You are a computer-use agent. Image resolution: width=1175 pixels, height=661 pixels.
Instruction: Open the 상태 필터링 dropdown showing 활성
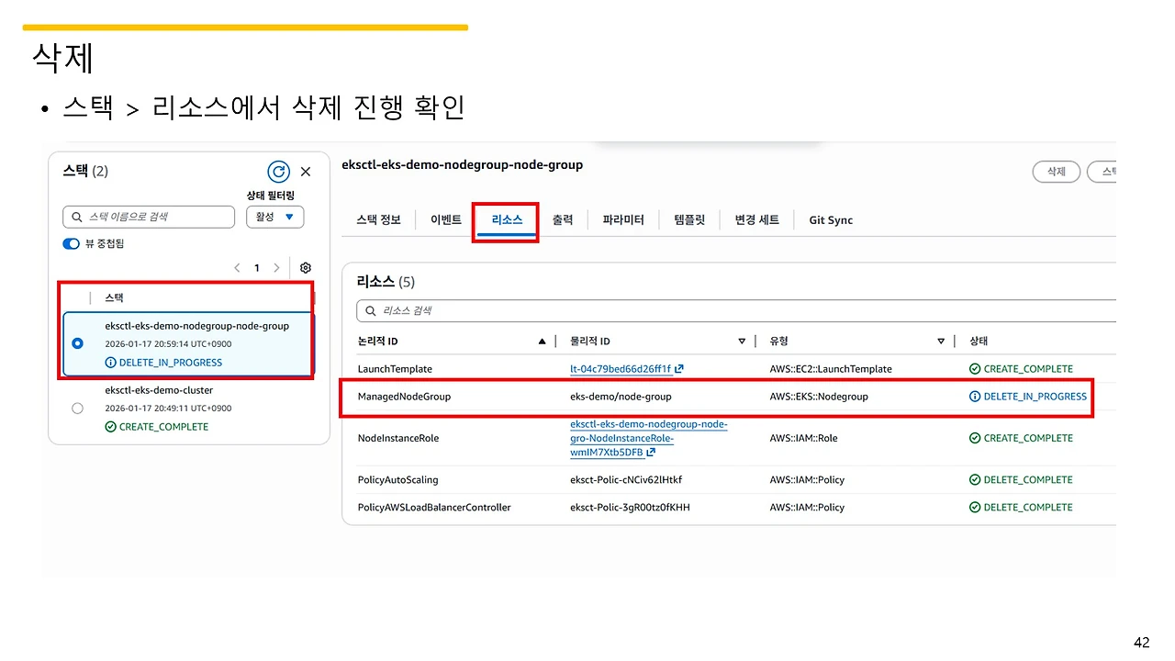[274, 217]
